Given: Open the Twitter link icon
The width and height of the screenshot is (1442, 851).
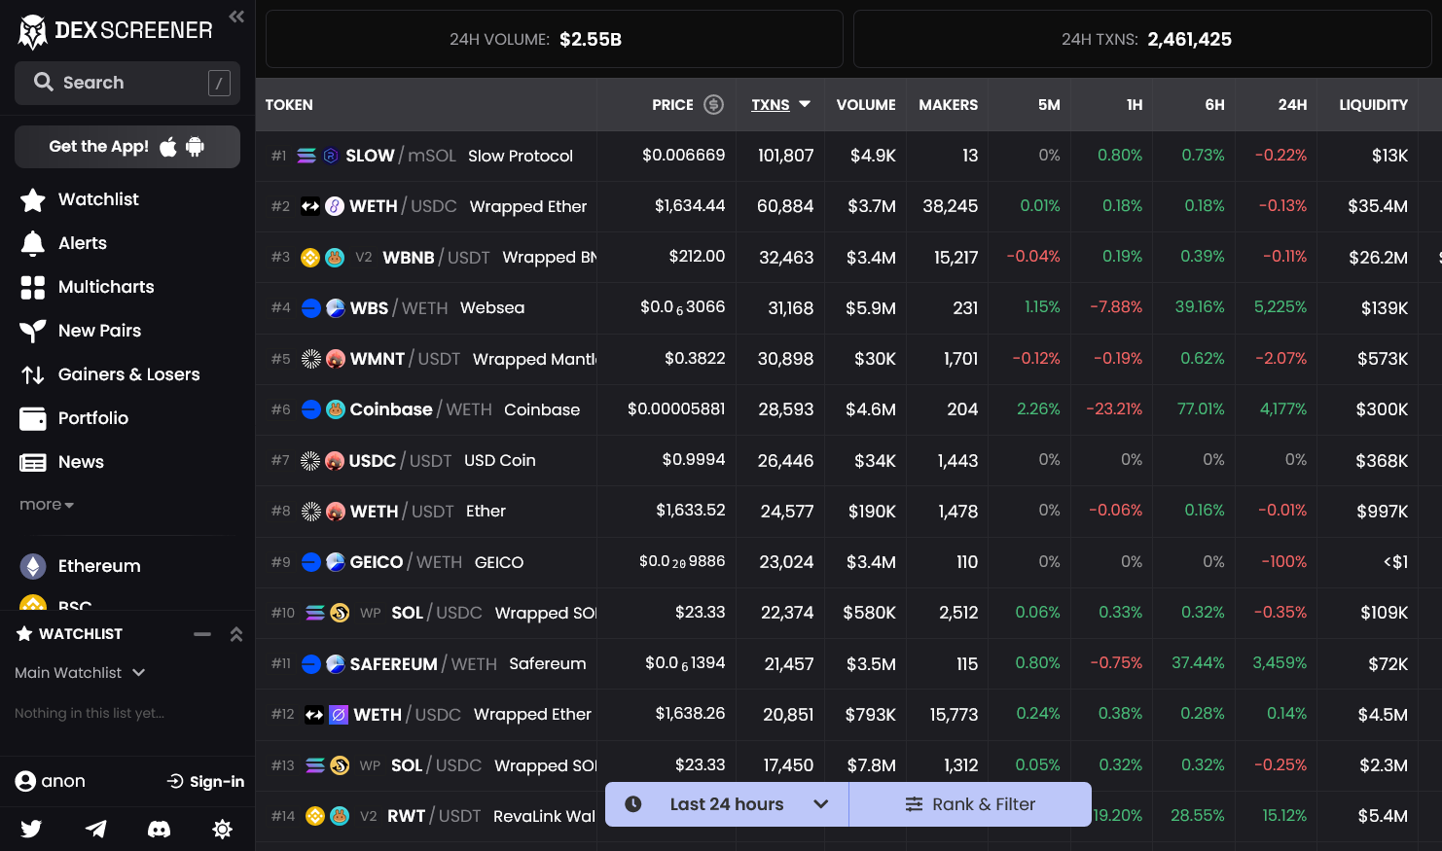Looking at the screenshot, I should coord(32,829).
